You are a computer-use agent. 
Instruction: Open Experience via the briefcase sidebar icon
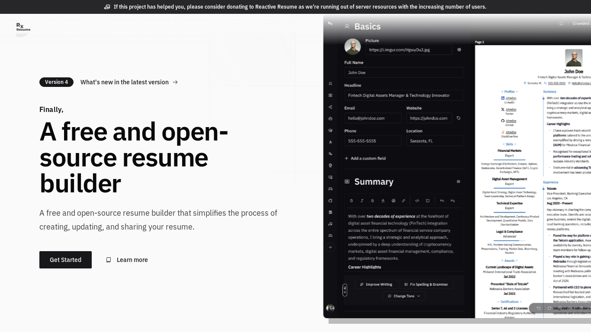330,118
